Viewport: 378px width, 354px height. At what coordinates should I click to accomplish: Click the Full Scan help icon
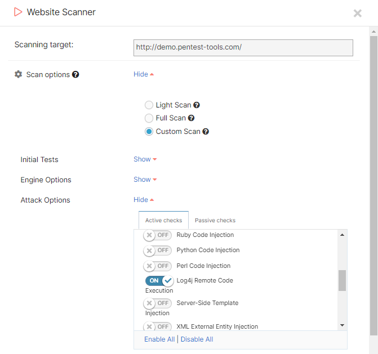tap(192, 118)
